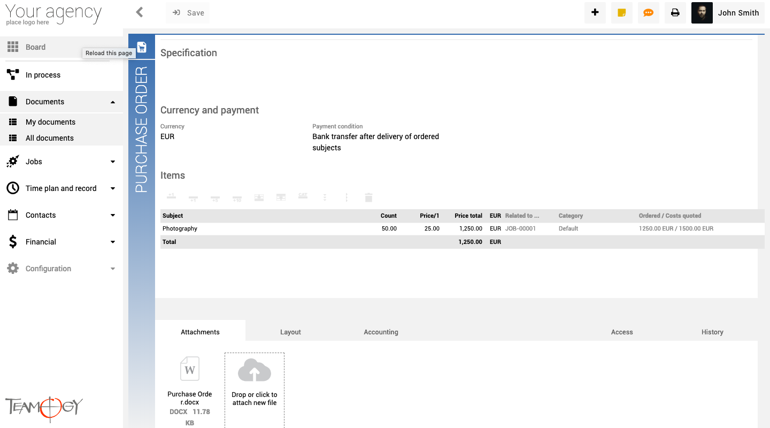Open the orange chat comments icon

pyautogui.click(x=648, y=13)
